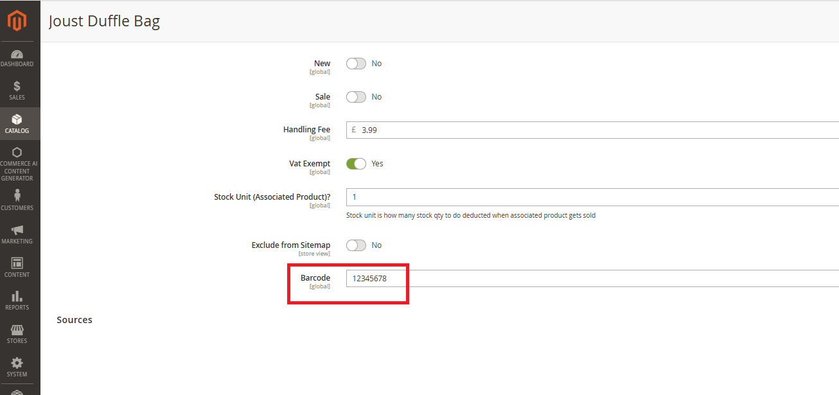Screen dimensions: 839x395
Task: Open the System gear icon
Action: pos(17,363)
